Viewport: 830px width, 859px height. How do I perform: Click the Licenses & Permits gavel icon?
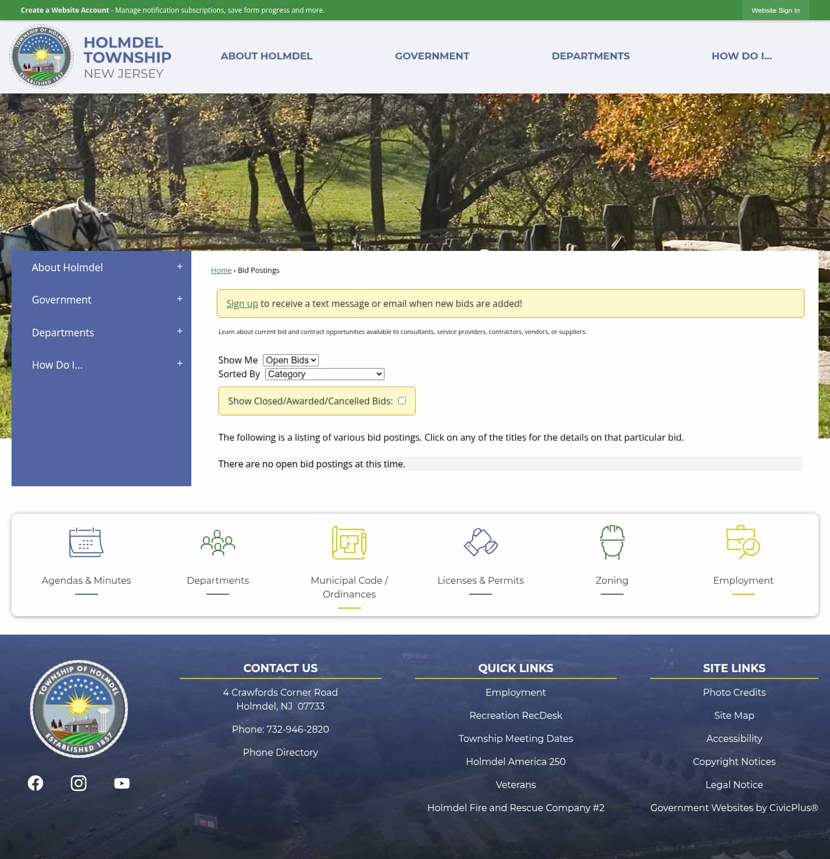(480, 542)
